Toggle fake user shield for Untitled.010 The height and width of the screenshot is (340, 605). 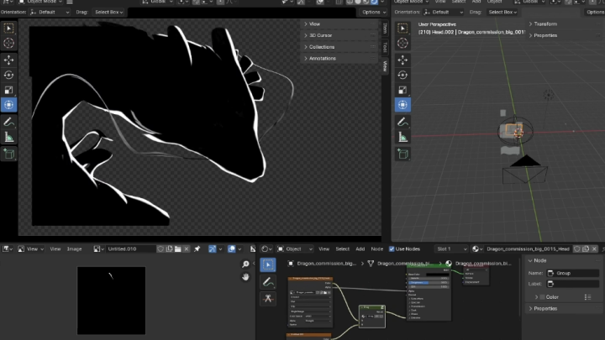[160, 249]
